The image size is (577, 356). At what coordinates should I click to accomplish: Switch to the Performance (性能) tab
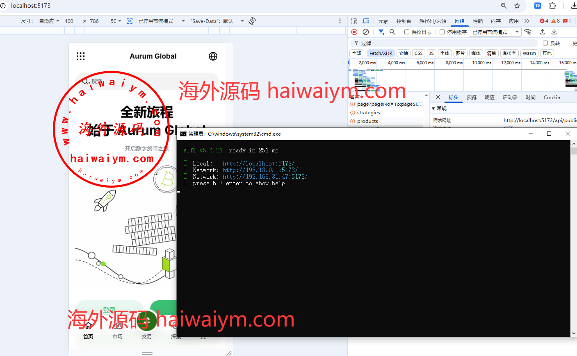478,21
